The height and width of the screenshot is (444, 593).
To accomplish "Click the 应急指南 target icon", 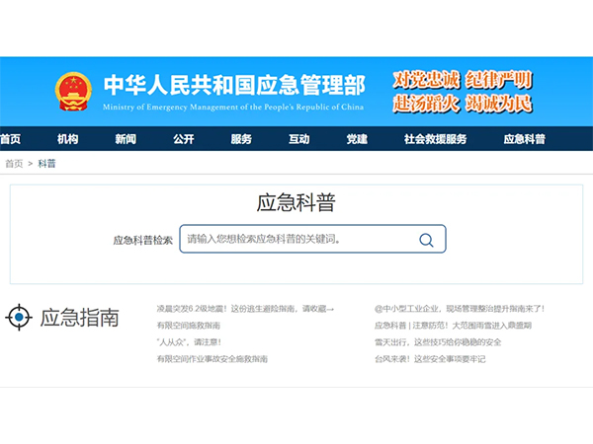I will 19,317.
